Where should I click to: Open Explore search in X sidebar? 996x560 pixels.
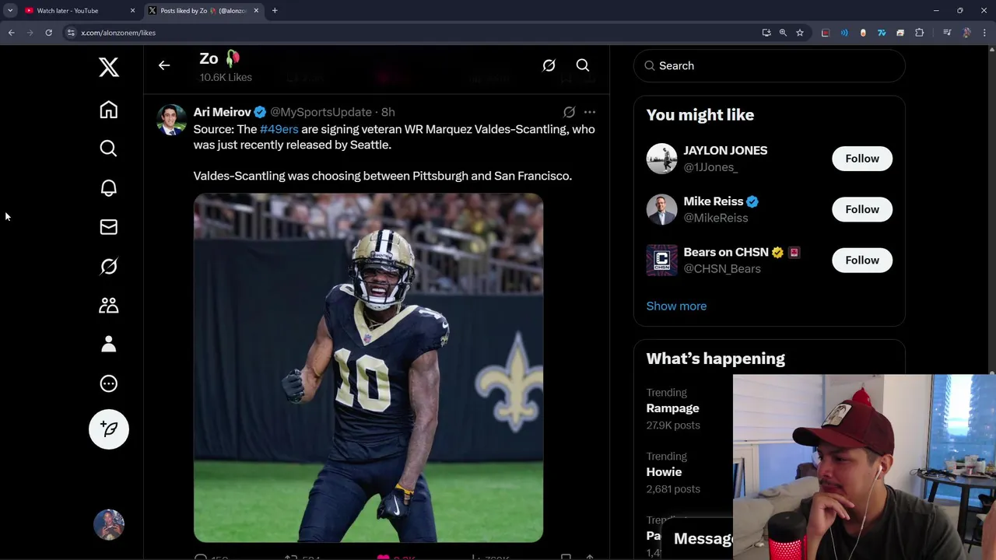(109, 149)
